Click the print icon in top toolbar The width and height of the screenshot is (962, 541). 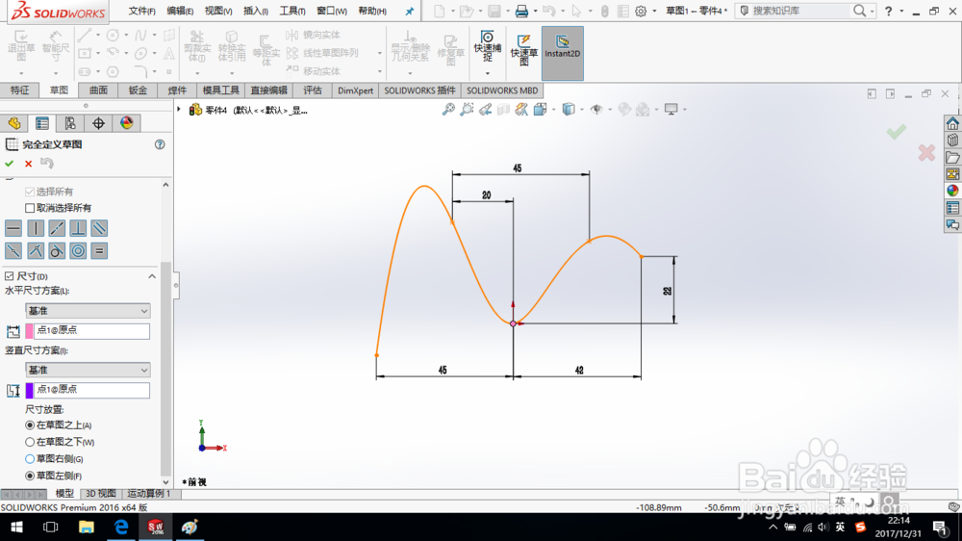(x=521, y=11)
